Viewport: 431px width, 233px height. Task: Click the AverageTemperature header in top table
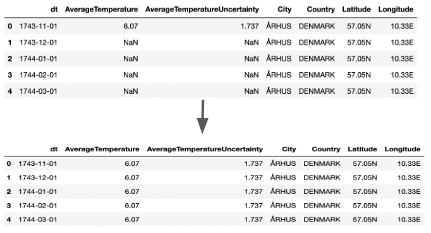click(101, 9)
